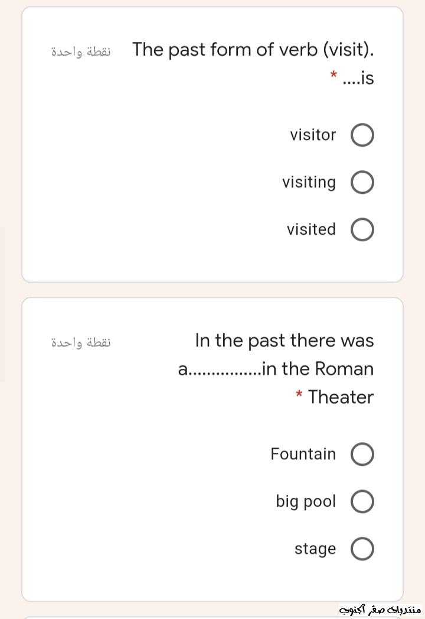Click the 'stage' answer label text

(315, 549)
